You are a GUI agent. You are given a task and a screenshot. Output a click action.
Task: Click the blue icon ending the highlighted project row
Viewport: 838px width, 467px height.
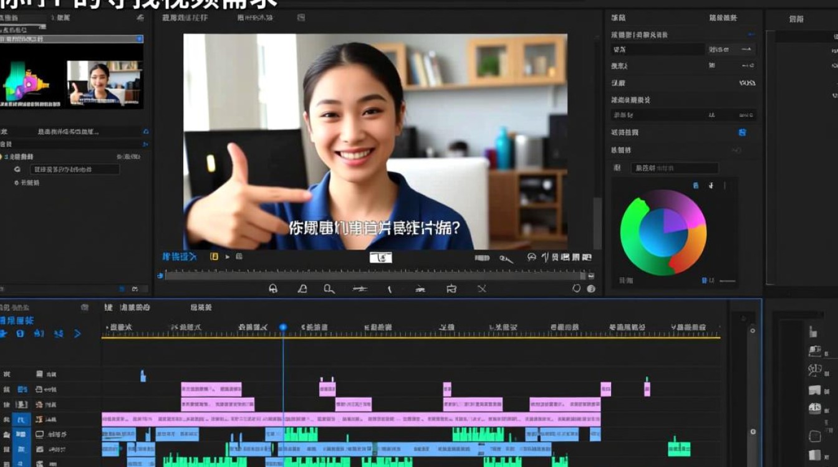tap(140, 39)
